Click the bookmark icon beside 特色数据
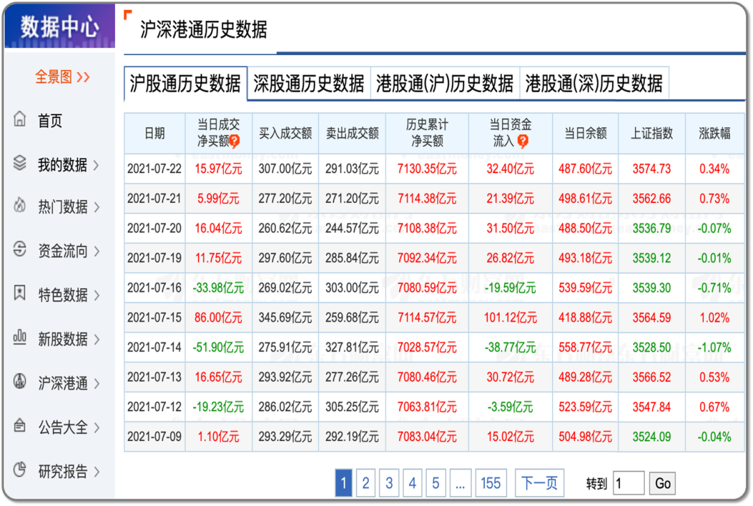This screenshot has width=753, height=506. tap(20, 292)
